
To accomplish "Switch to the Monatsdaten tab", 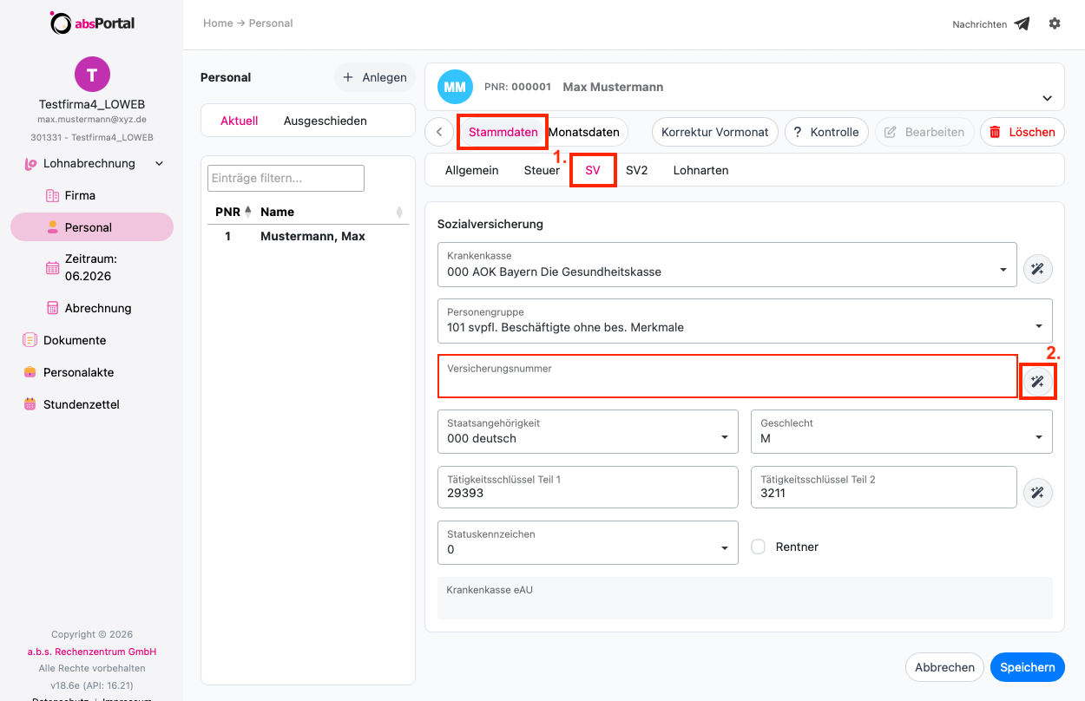I will [x=584, y=132].
